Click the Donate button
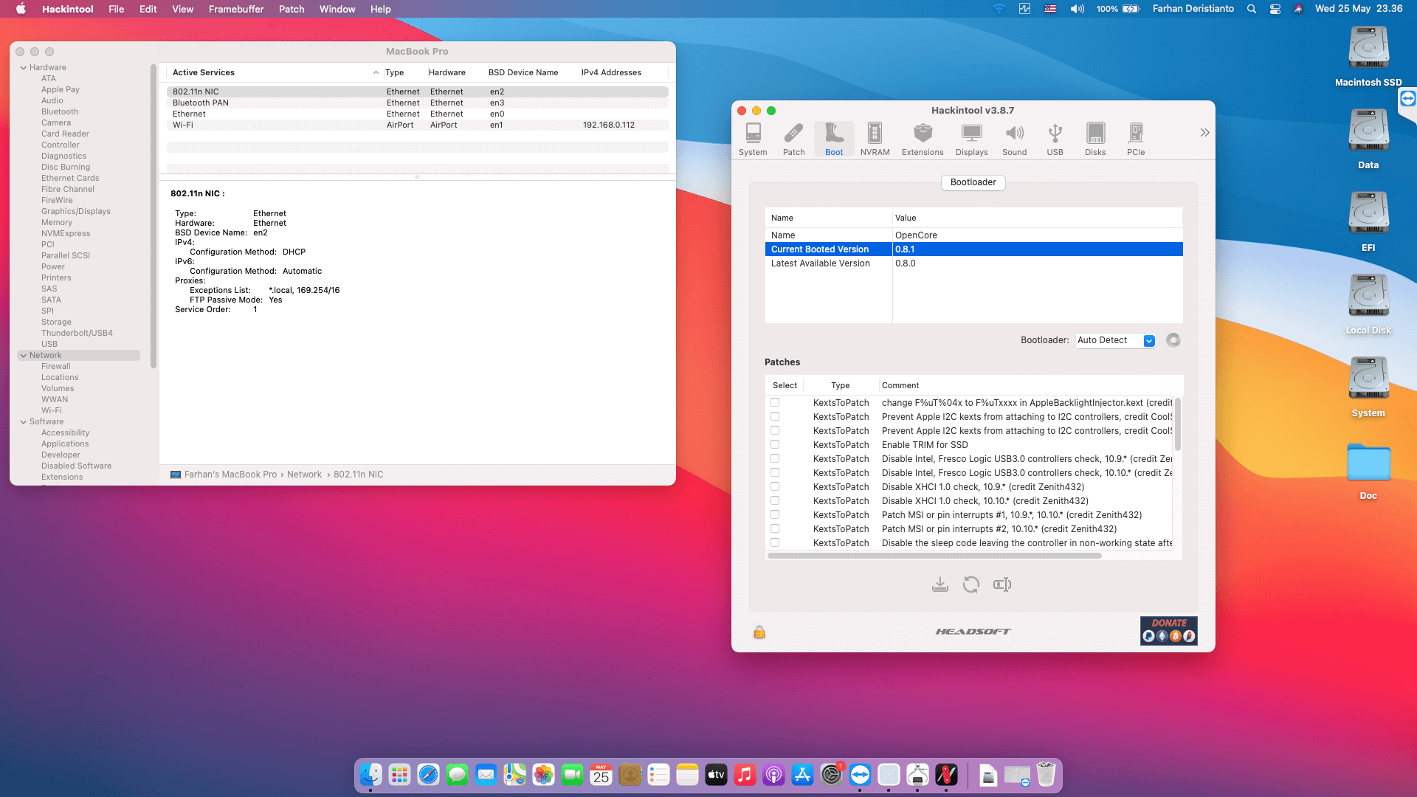The image size is (1417, 797). click(x=1169, y=631)
